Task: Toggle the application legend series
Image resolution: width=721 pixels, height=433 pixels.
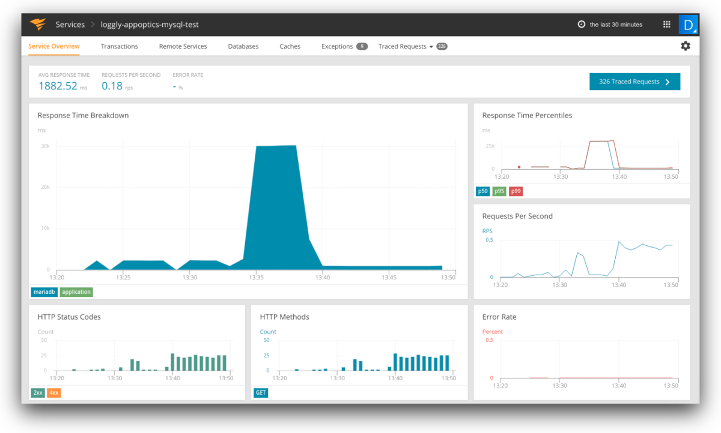Action: click(x=76, y=292)
